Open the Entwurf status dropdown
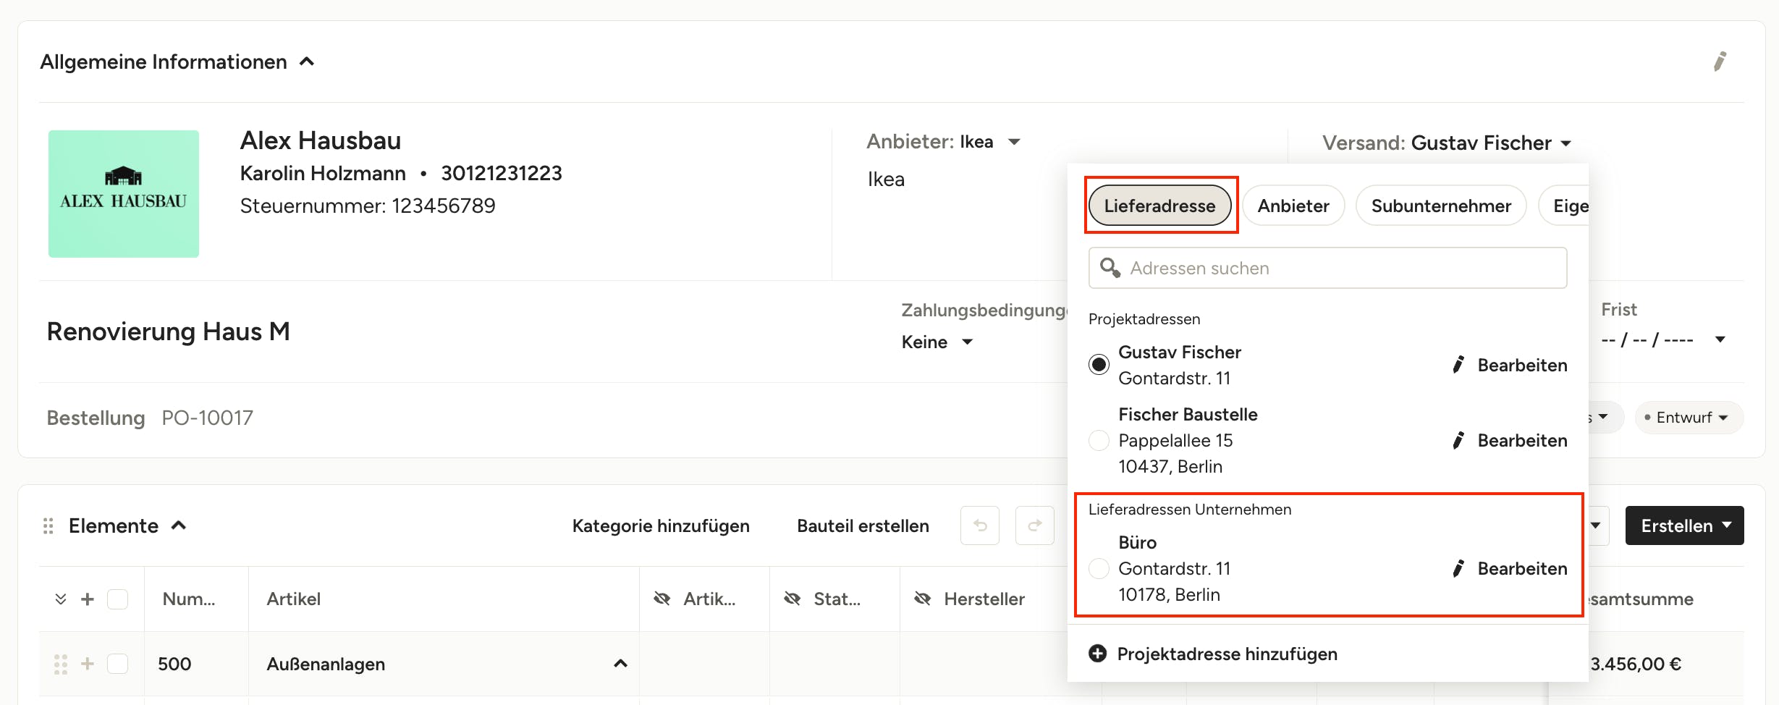Screen dimensions: 1779x705 click(1689, 418)
